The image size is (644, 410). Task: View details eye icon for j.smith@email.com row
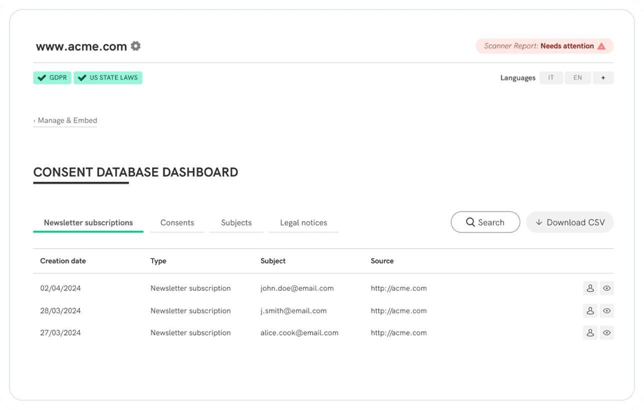click(606, 311)
